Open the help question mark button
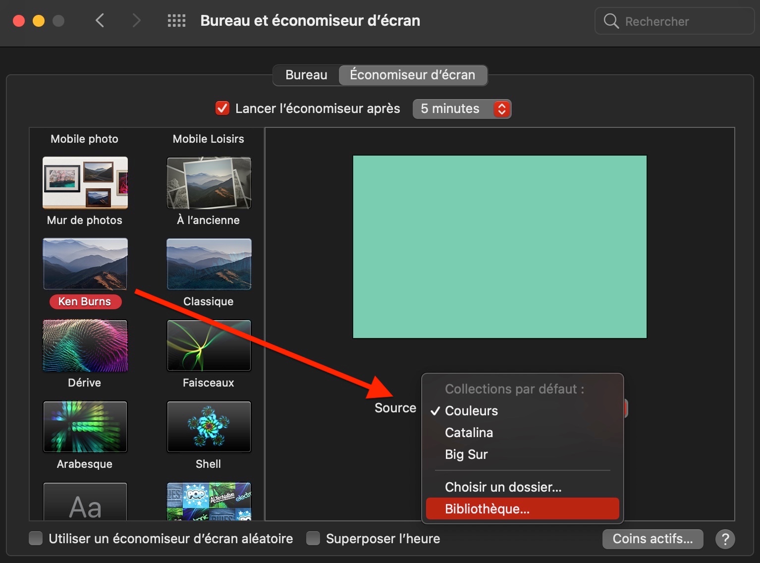This screenshot has height=563, width=760. coord(725,539)
